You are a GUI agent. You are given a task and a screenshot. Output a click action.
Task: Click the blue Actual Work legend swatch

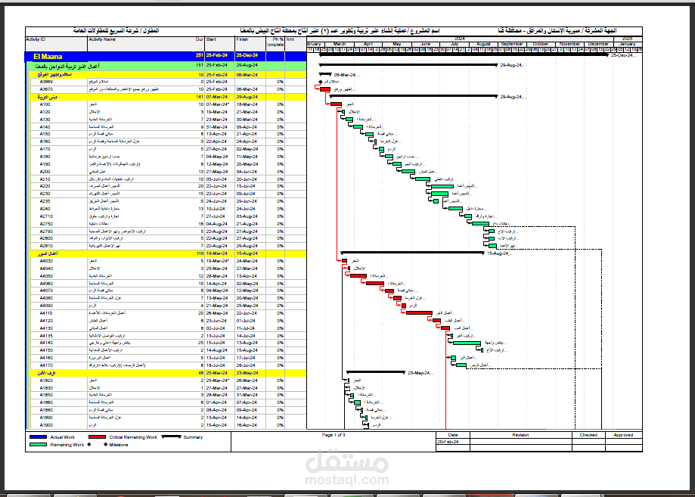(38, 437)
